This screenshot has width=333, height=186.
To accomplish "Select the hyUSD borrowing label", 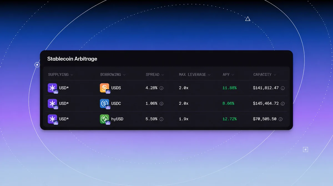I will tap(117, 119).
